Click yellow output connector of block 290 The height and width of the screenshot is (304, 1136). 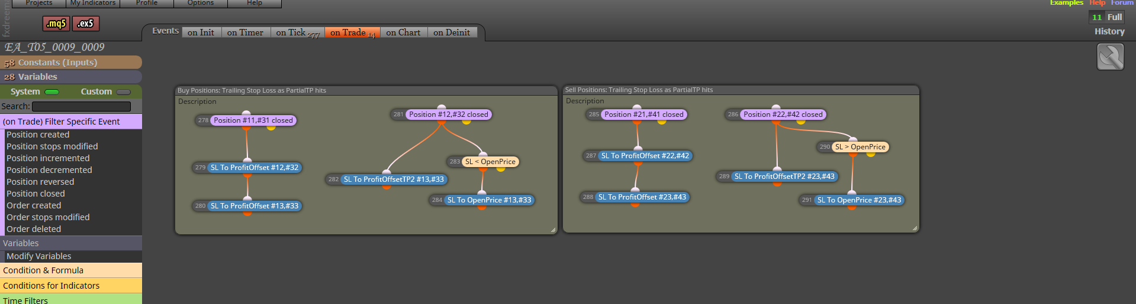click(871, 154)
